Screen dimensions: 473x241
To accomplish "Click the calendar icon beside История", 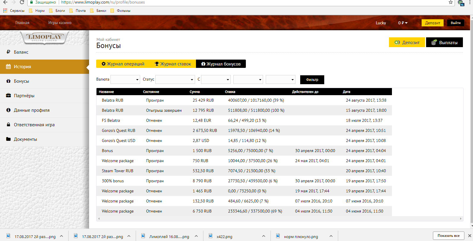I will click(8, 66).
